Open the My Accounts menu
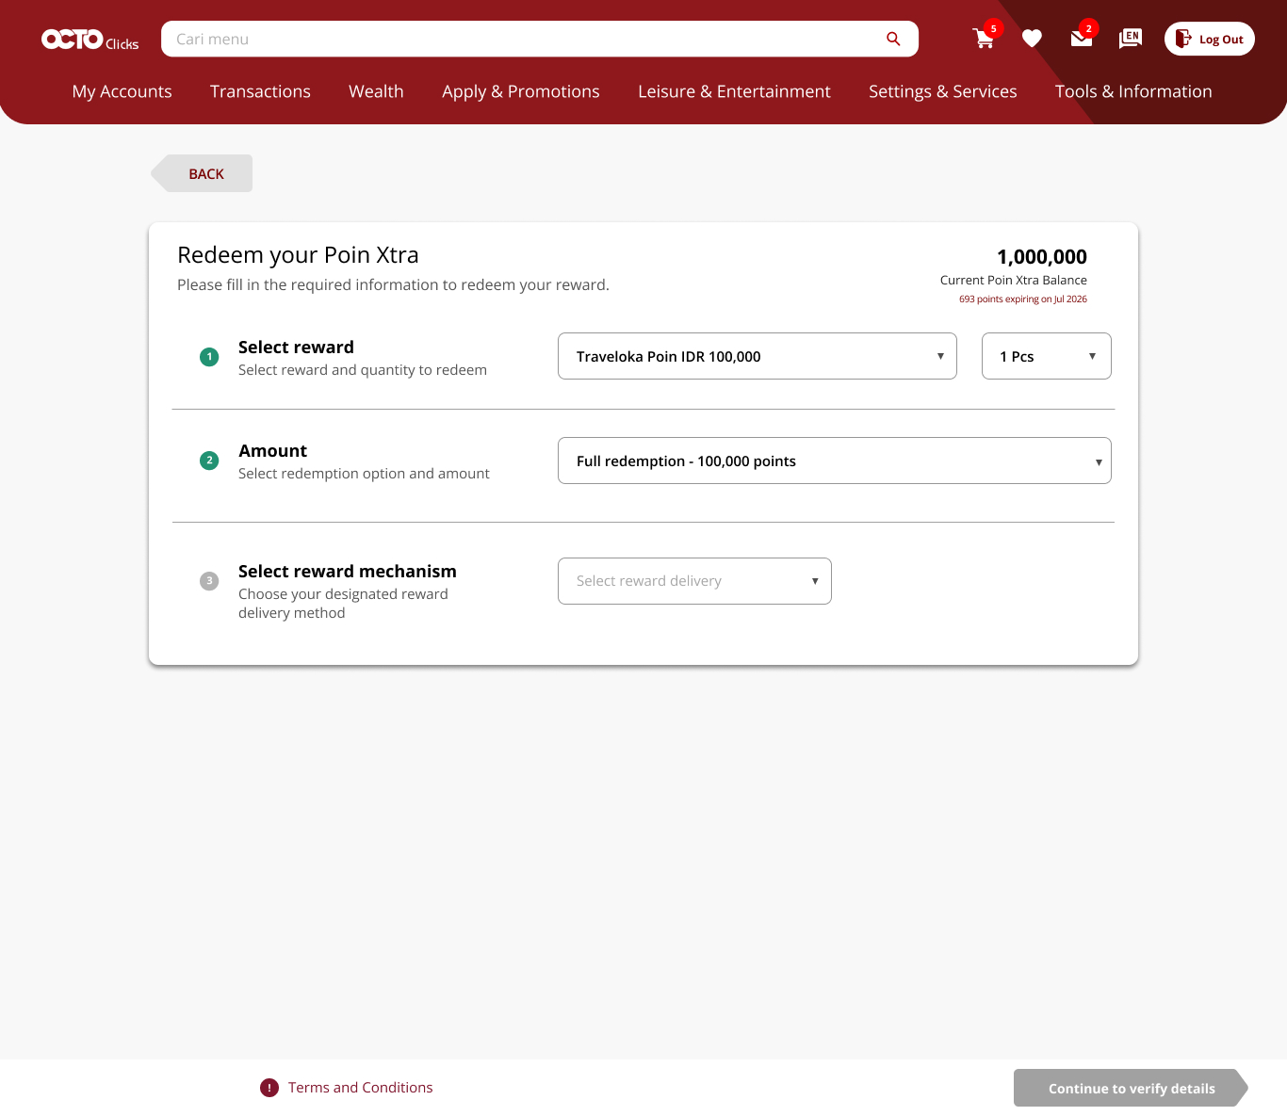This screenshot has height=1116, width=1287. (x=122, y=91)
